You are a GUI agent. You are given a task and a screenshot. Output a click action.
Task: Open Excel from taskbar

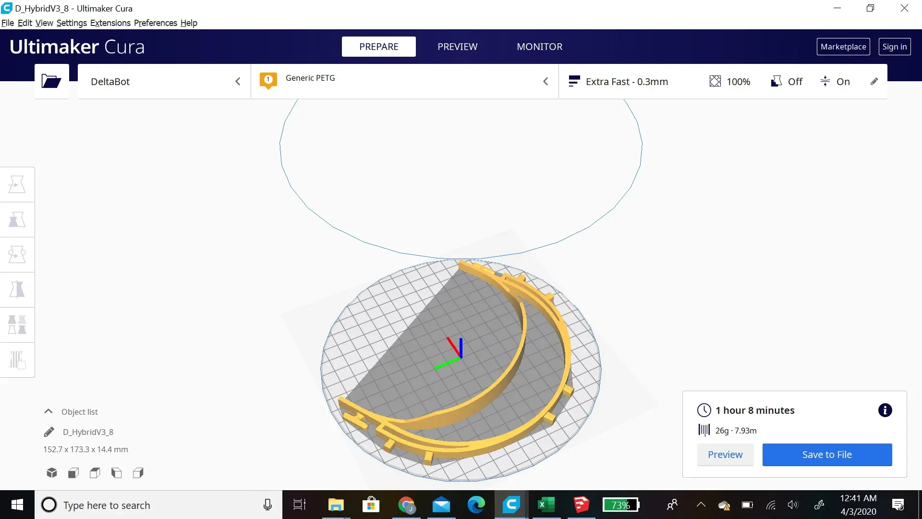click(546, 505)
